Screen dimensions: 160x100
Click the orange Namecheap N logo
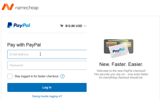pyautogui.click(x=8, y=7)
